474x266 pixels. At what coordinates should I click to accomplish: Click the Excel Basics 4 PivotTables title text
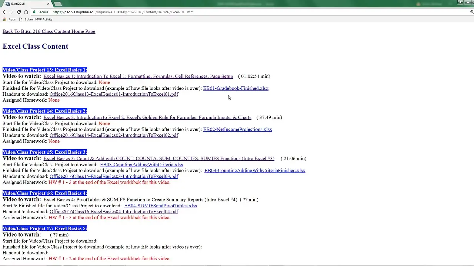coord(140,199)
